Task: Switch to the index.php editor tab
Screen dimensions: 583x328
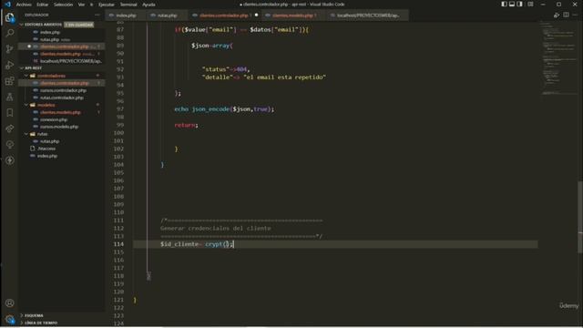Action: point(126,15)
